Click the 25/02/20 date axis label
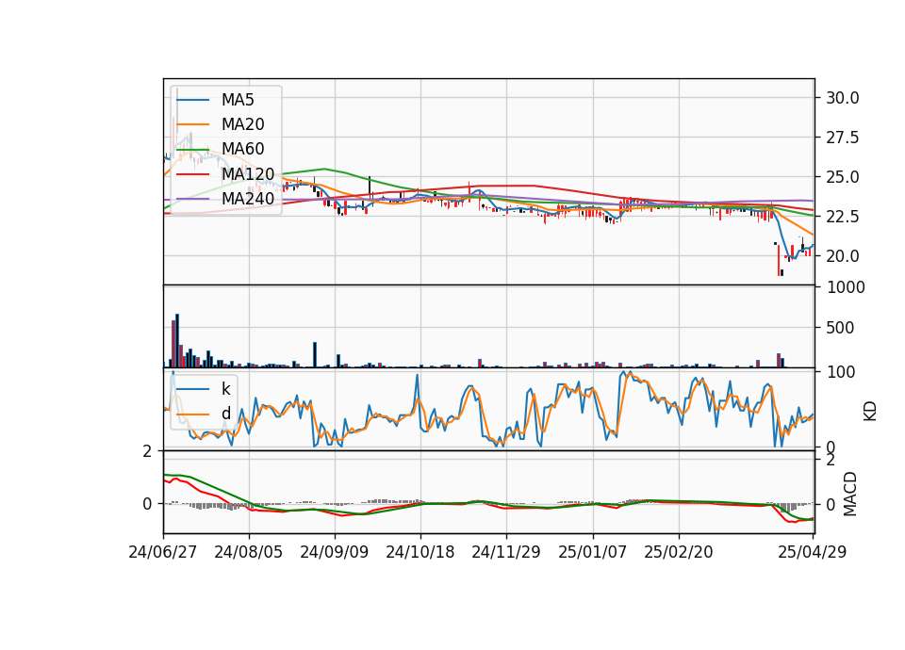Screen dimensions: 905x650 click(x=678, y=552)
